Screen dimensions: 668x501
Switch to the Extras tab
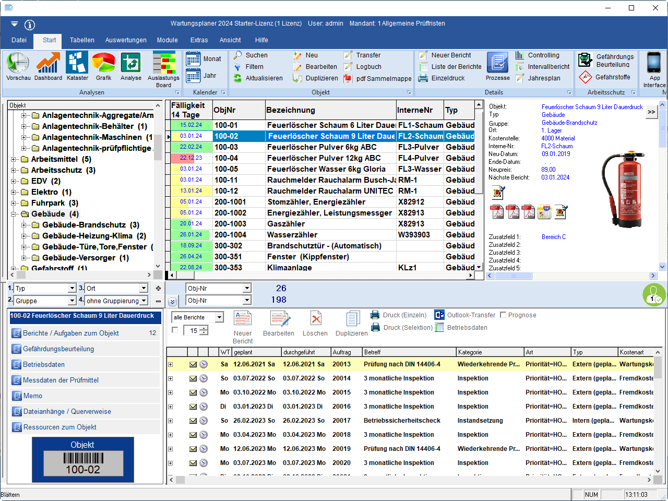[x=199, y=40]
